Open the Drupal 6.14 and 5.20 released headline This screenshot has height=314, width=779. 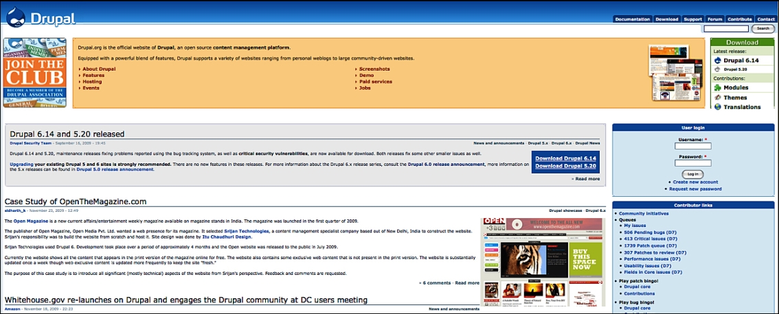(x=67, y=134)
